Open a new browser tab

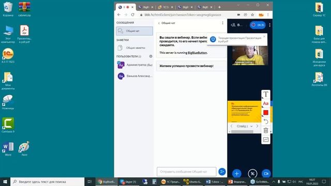(x=219, y=7)
